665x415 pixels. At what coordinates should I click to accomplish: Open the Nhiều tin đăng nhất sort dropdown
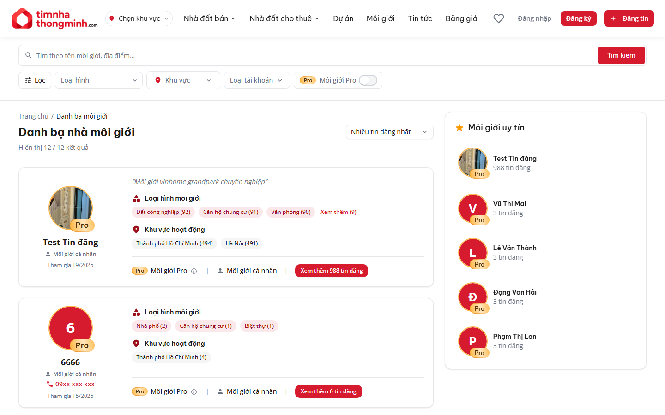coord(390,132)
